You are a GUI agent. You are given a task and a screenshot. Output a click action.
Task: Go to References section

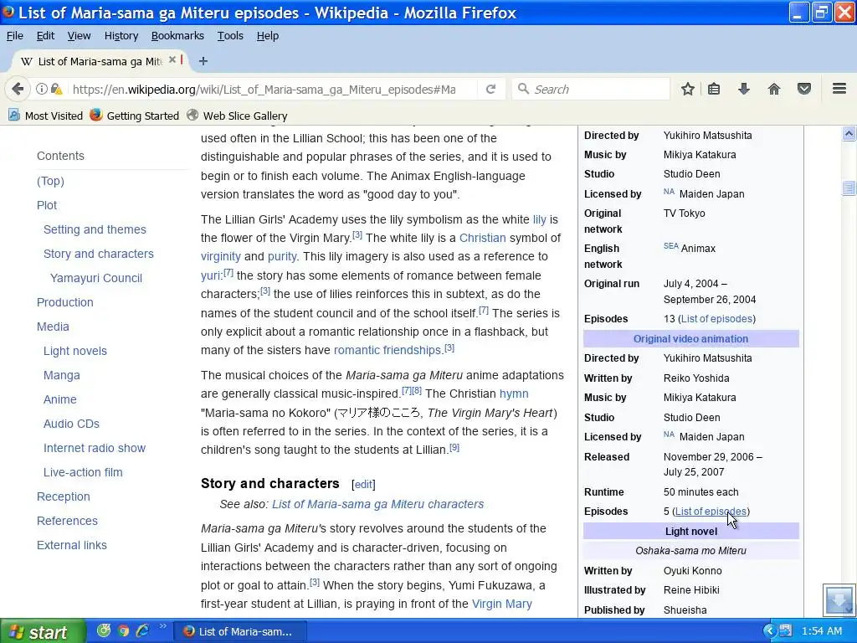pyautogui.click(x=67, y=521)
